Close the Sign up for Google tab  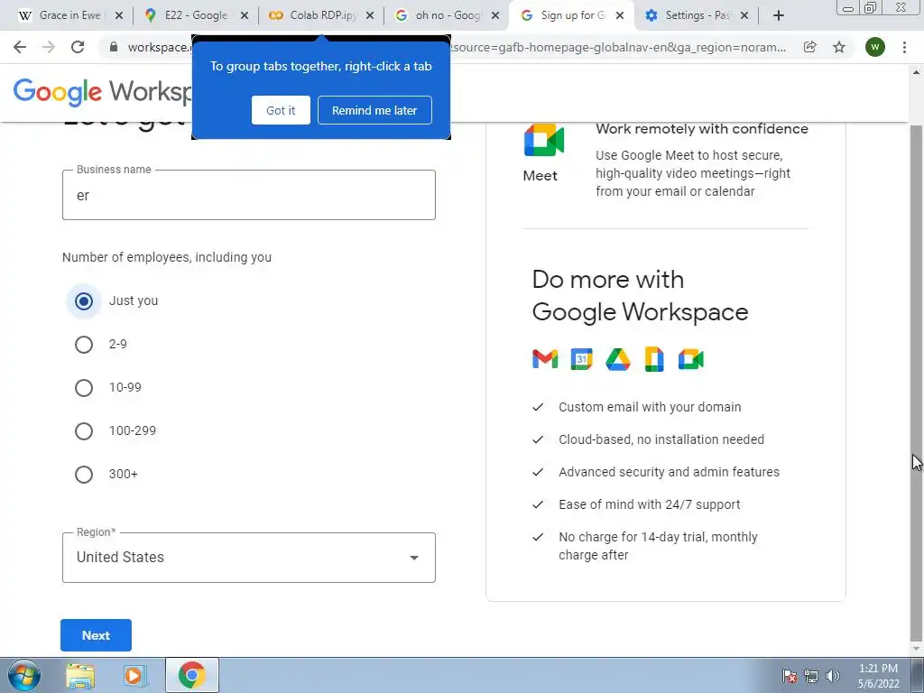pyautogui.click(x=620, y=16)
